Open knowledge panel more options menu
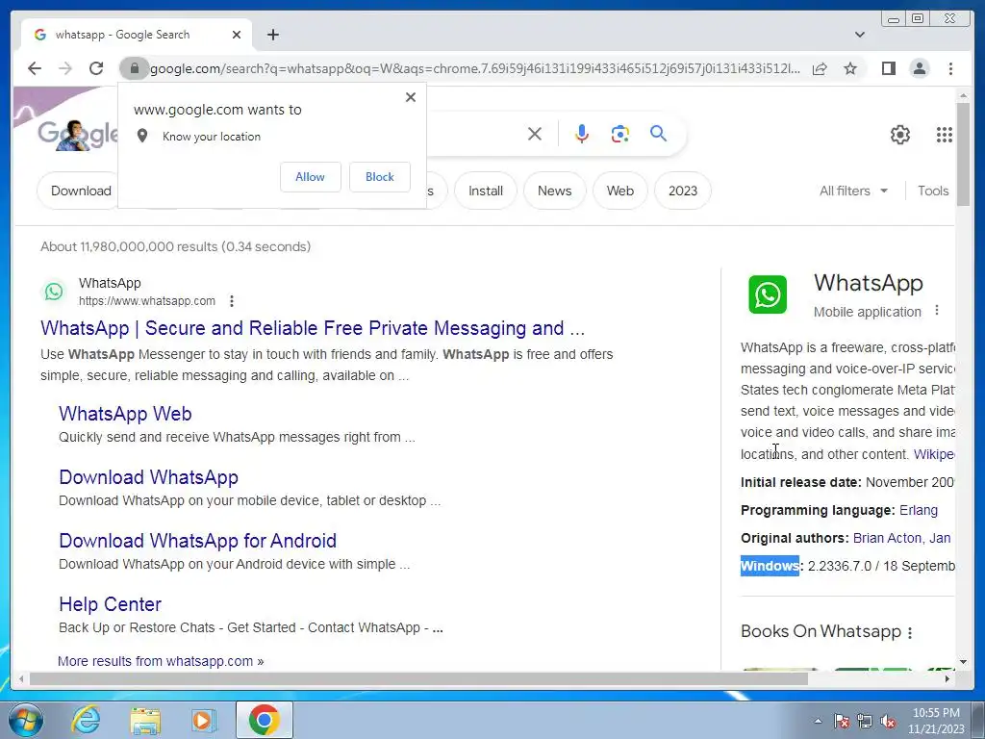 (x=937, y=311)
